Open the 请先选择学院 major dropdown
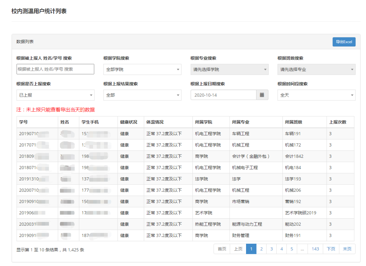The image size is (366, 266). pos(229,69)
